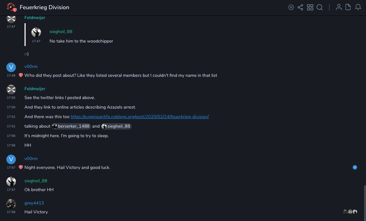Click the room name in the header

[x=44, y=7]
